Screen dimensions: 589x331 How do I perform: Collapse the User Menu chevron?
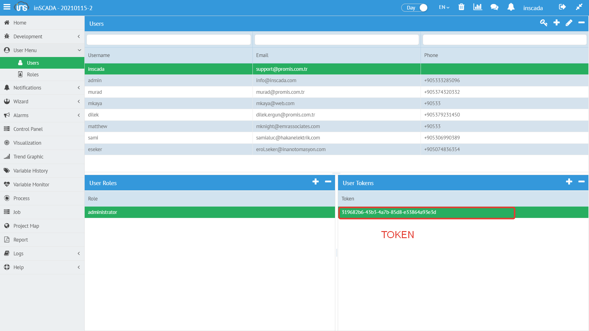[79, 50]
